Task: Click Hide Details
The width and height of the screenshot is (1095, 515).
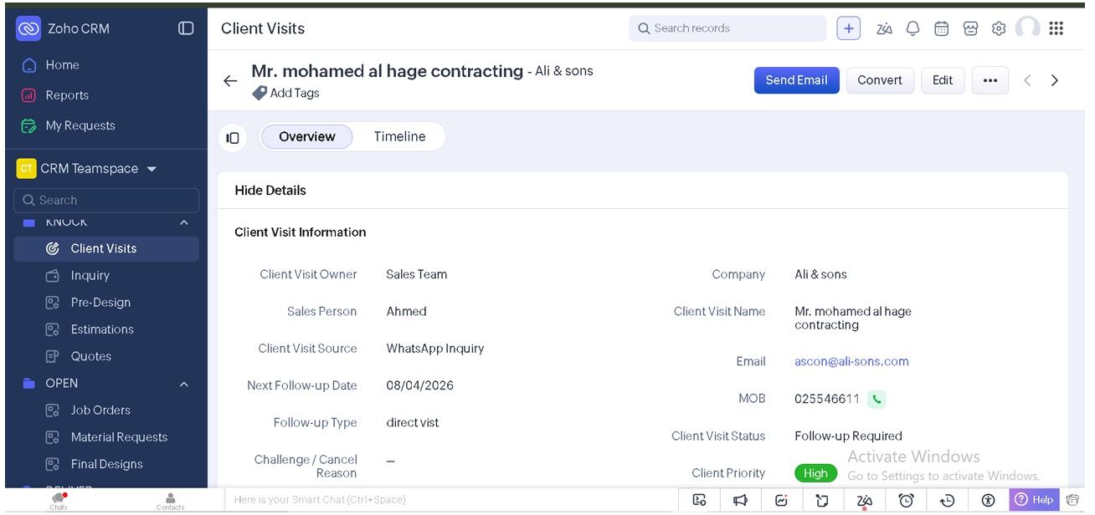Action: (x=270, y=191)
